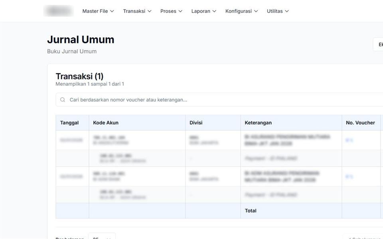383x239 pixels.
Task: Expand the Master File chevron
Action: [112, 11]
